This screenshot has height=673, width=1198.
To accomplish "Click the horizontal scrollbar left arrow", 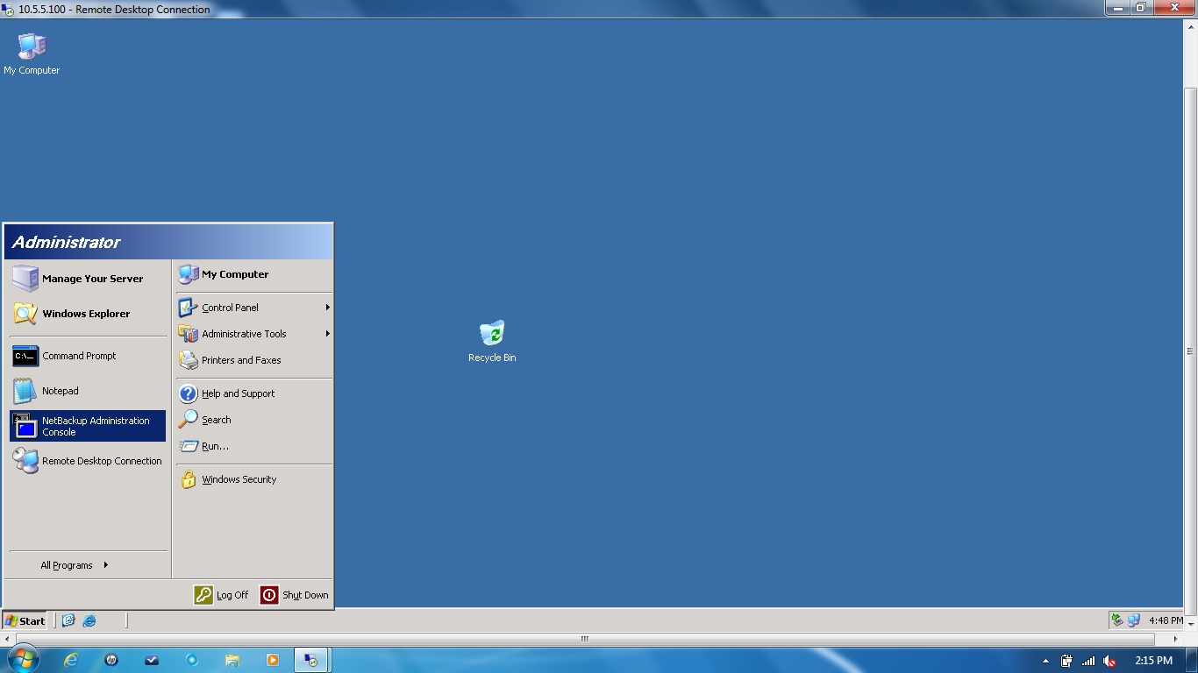I will [8, 639].
